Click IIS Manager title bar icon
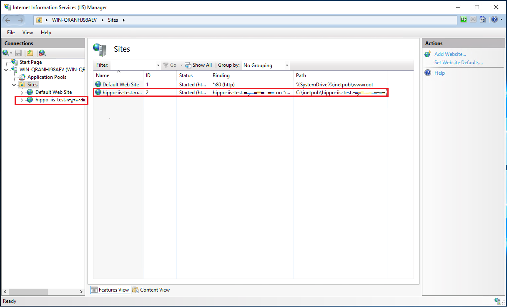The height and width of the screenshot is (307, 507). [7, 7]
